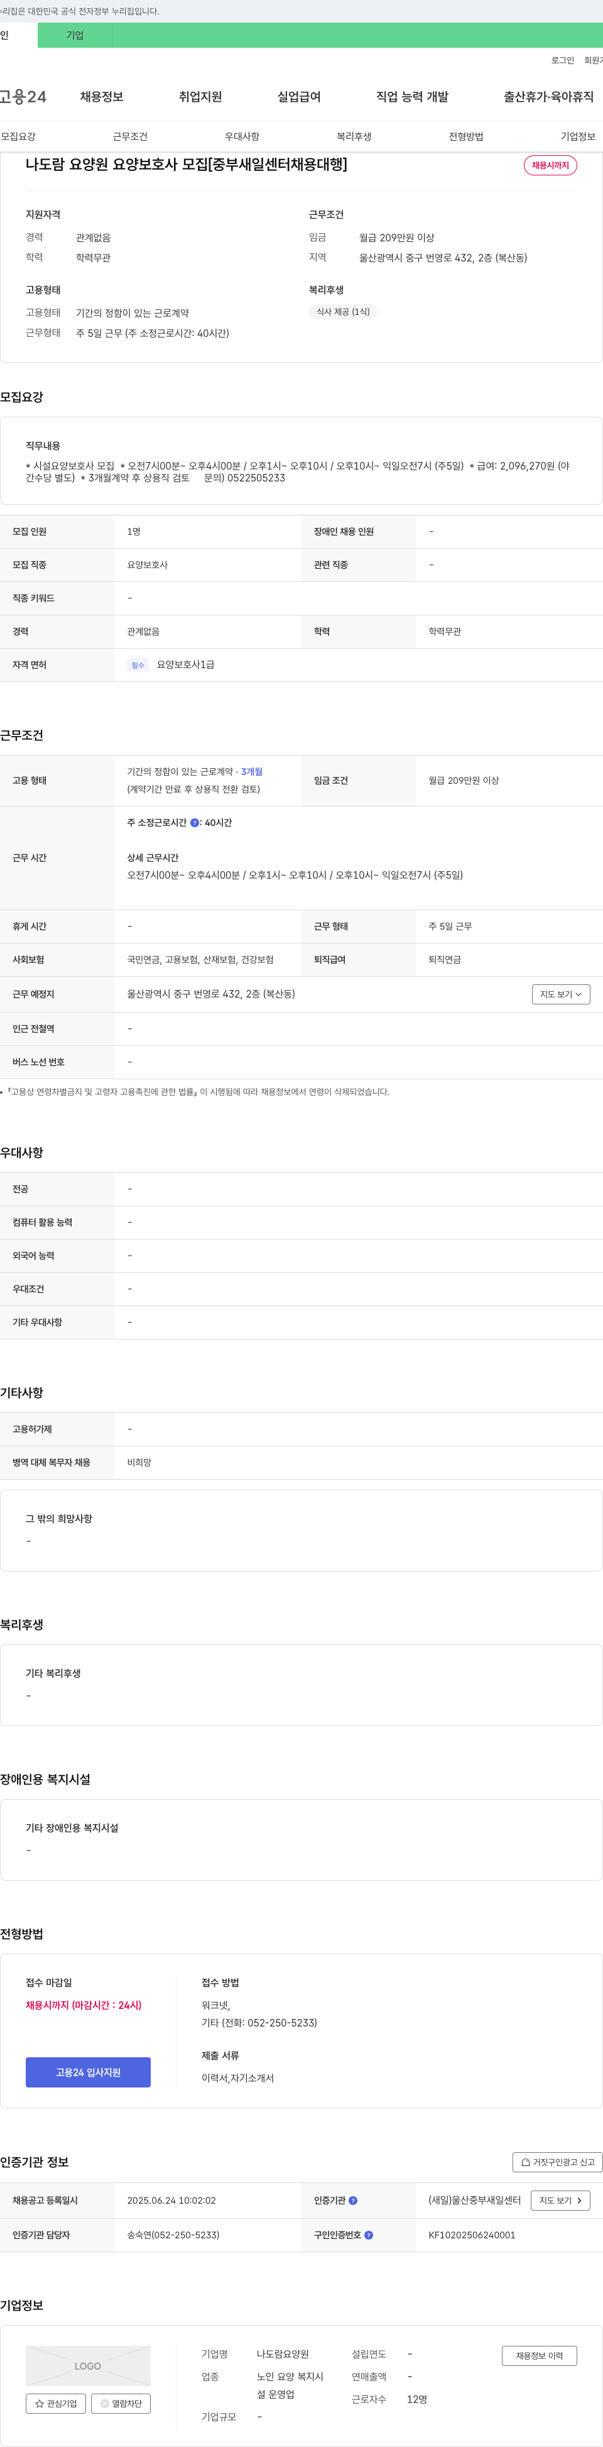
Task: Open 지도 보기 beside 울산중부새일센터
Action: pyautogui.click(x=560, y=2200)
